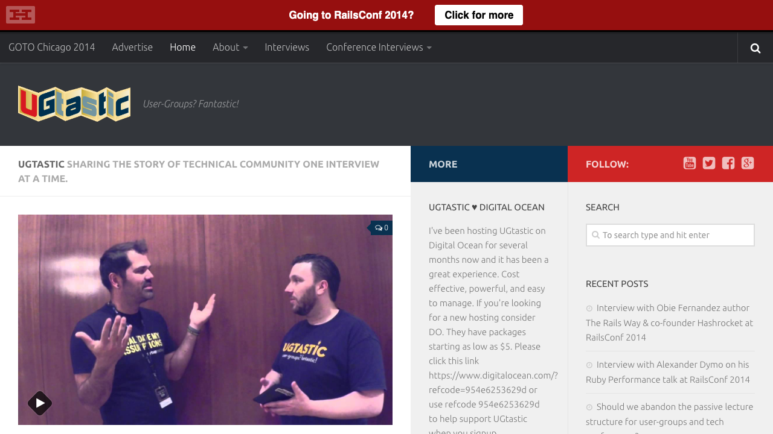Open the UGtastic Facebook page icon
The height and width of the screenshot is (434, 773).
point(728,163)
